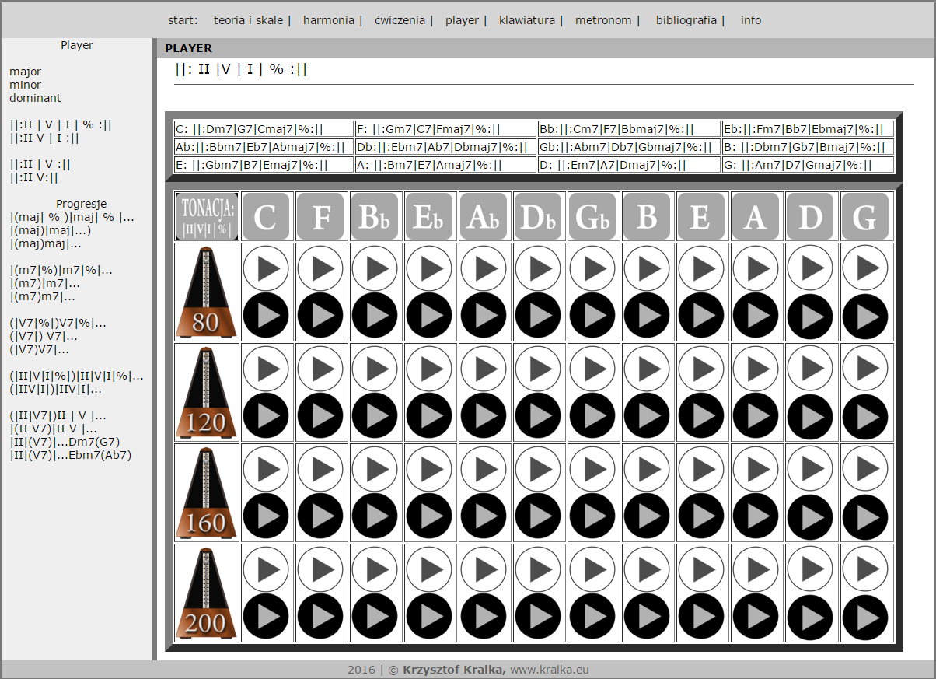Open the metronom menu item
Screen dimensions: 936x679
coord(603,20)
